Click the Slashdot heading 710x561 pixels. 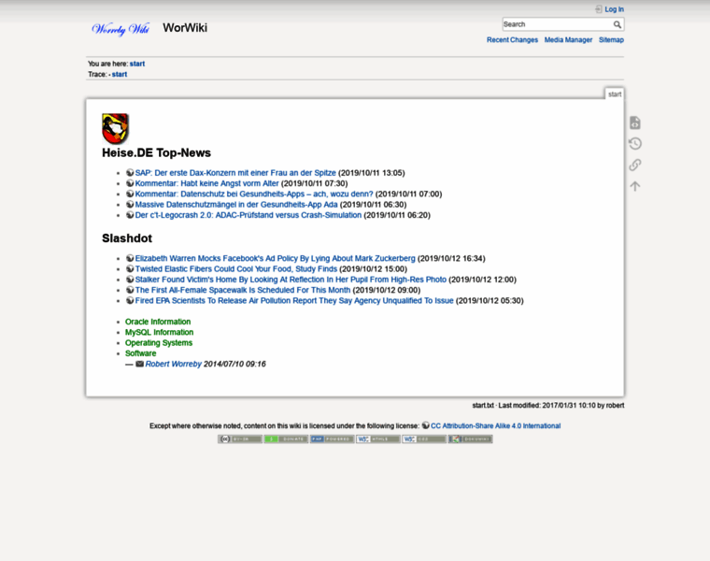point(127,238)
